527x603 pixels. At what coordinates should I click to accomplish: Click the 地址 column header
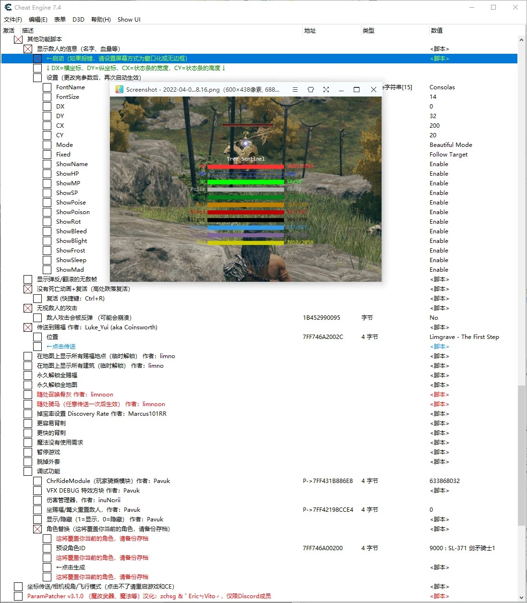310,31
